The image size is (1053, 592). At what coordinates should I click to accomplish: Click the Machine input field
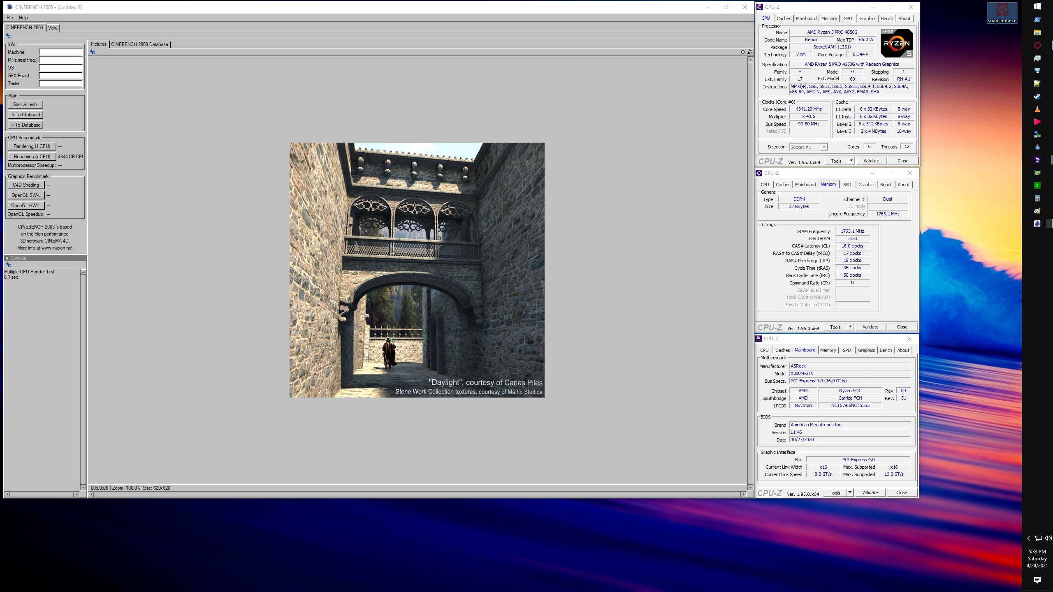(61, 52)
